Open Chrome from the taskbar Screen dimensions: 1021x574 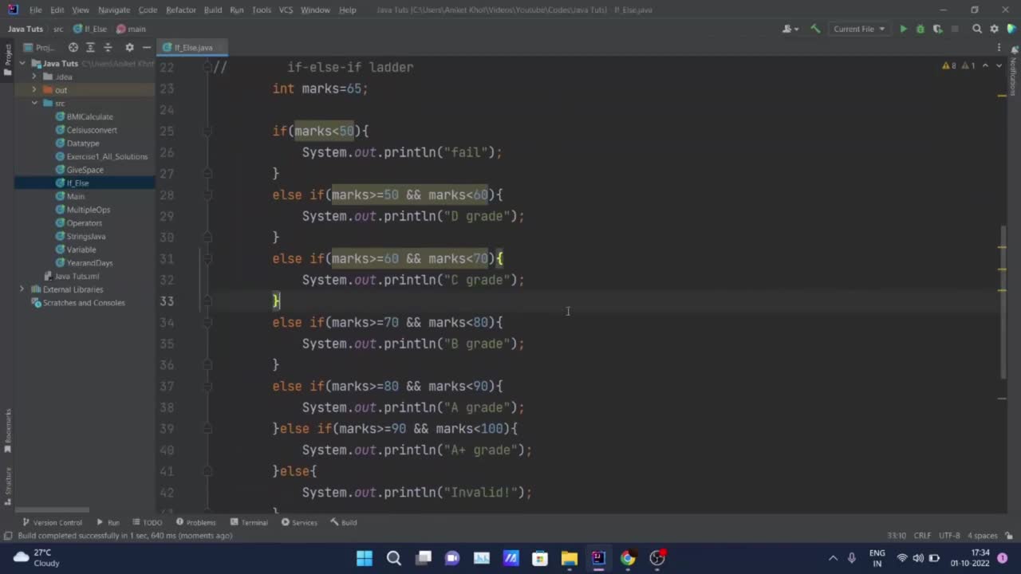click(628, 558)
